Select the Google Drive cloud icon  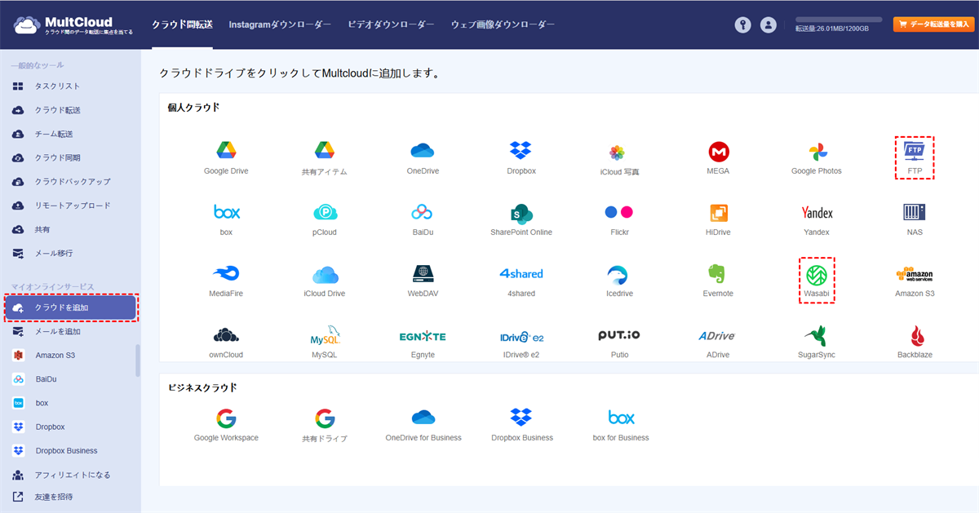226,151
